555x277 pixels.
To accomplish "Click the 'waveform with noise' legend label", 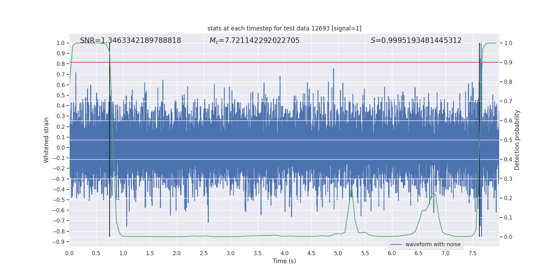I will pyautogui.click(x=433, y=244).
